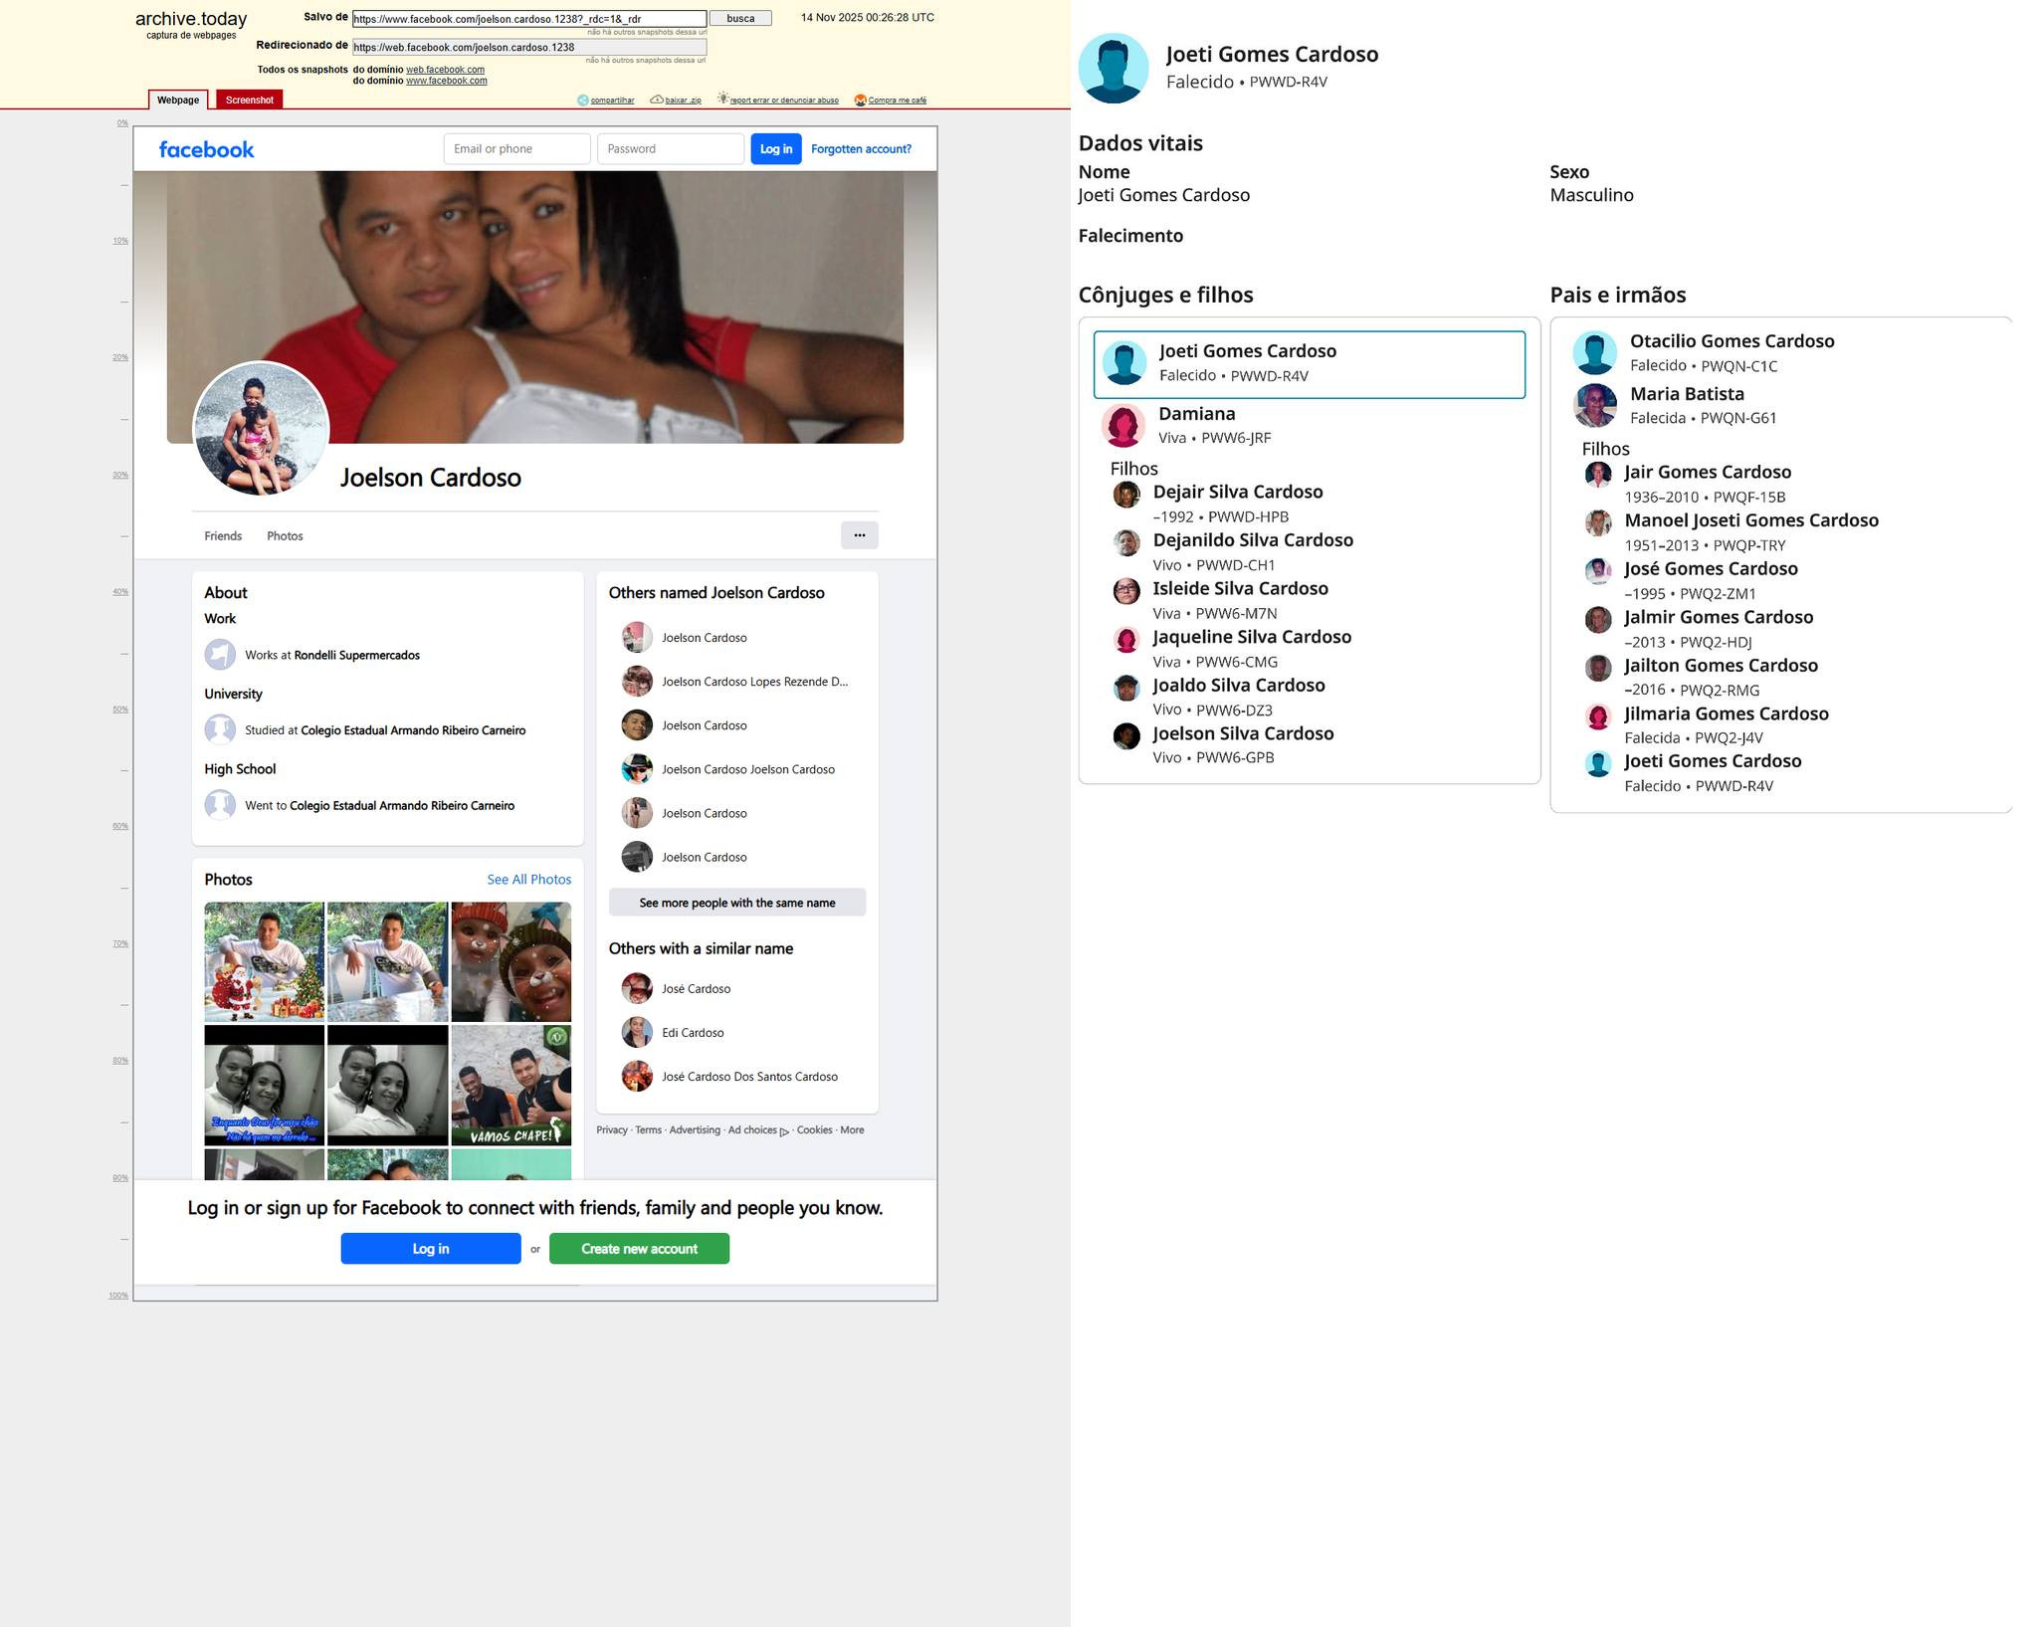The image size is (2038, 1627).
Task: Open the Friends profile tab
Action: [223, 536]
